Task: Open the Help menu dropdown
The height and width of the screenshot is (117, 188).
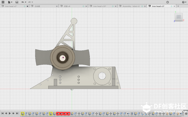Action: pyautogui.click(x=184, y=2)
